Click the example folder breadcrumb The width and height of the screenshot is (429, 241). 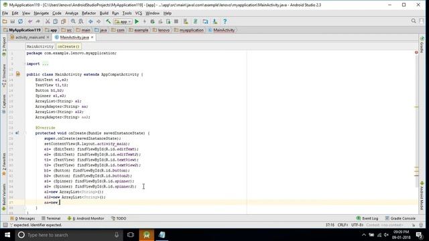139,30
